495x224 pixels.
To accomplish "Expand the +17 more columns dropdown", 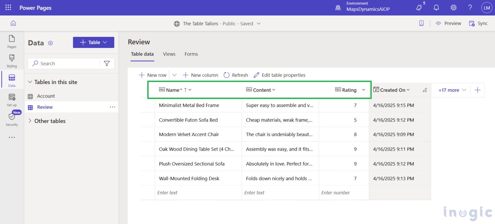I will (451, 90).
